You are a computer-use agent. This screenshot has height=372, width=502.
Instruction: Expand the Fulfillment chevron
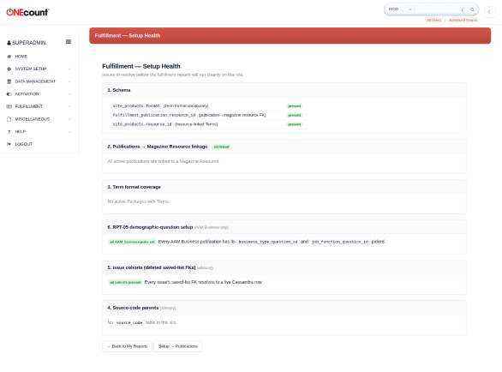pyautogui.click(x=69, y=106)
